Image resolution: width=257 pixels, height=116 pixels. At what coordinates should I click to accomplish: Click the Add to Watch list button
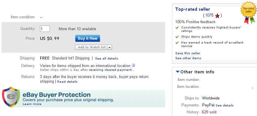[x=92, y=47]
